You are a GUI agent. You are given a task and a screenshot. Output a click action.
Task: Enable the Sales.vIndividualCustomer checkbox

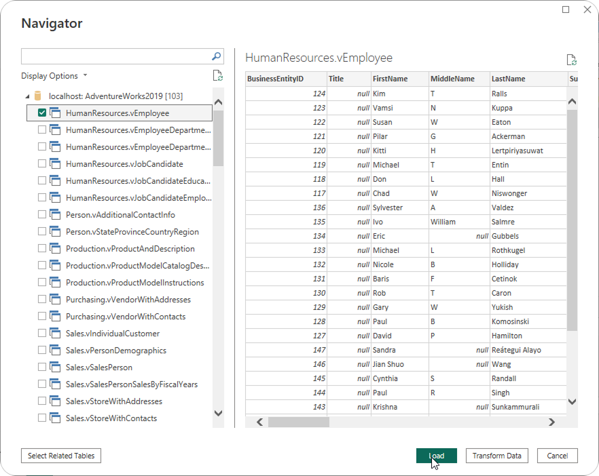click(x=42, y=334)
